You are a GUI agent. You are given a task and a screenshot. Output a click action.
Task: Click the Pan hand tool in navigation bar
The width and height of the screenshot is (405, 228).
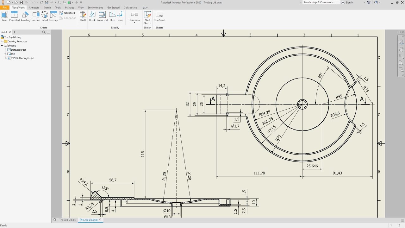[401, 49]
